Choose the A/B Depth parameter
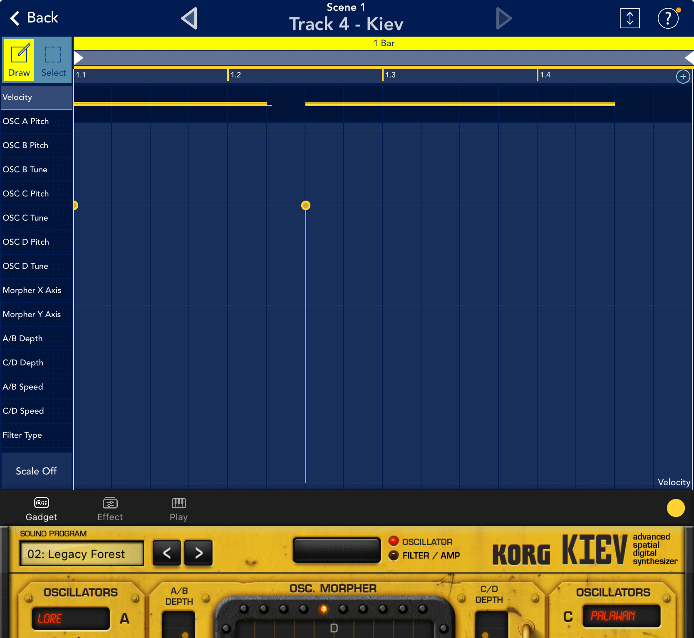Viewport: 694px width, 638px height. coord(36,339)
